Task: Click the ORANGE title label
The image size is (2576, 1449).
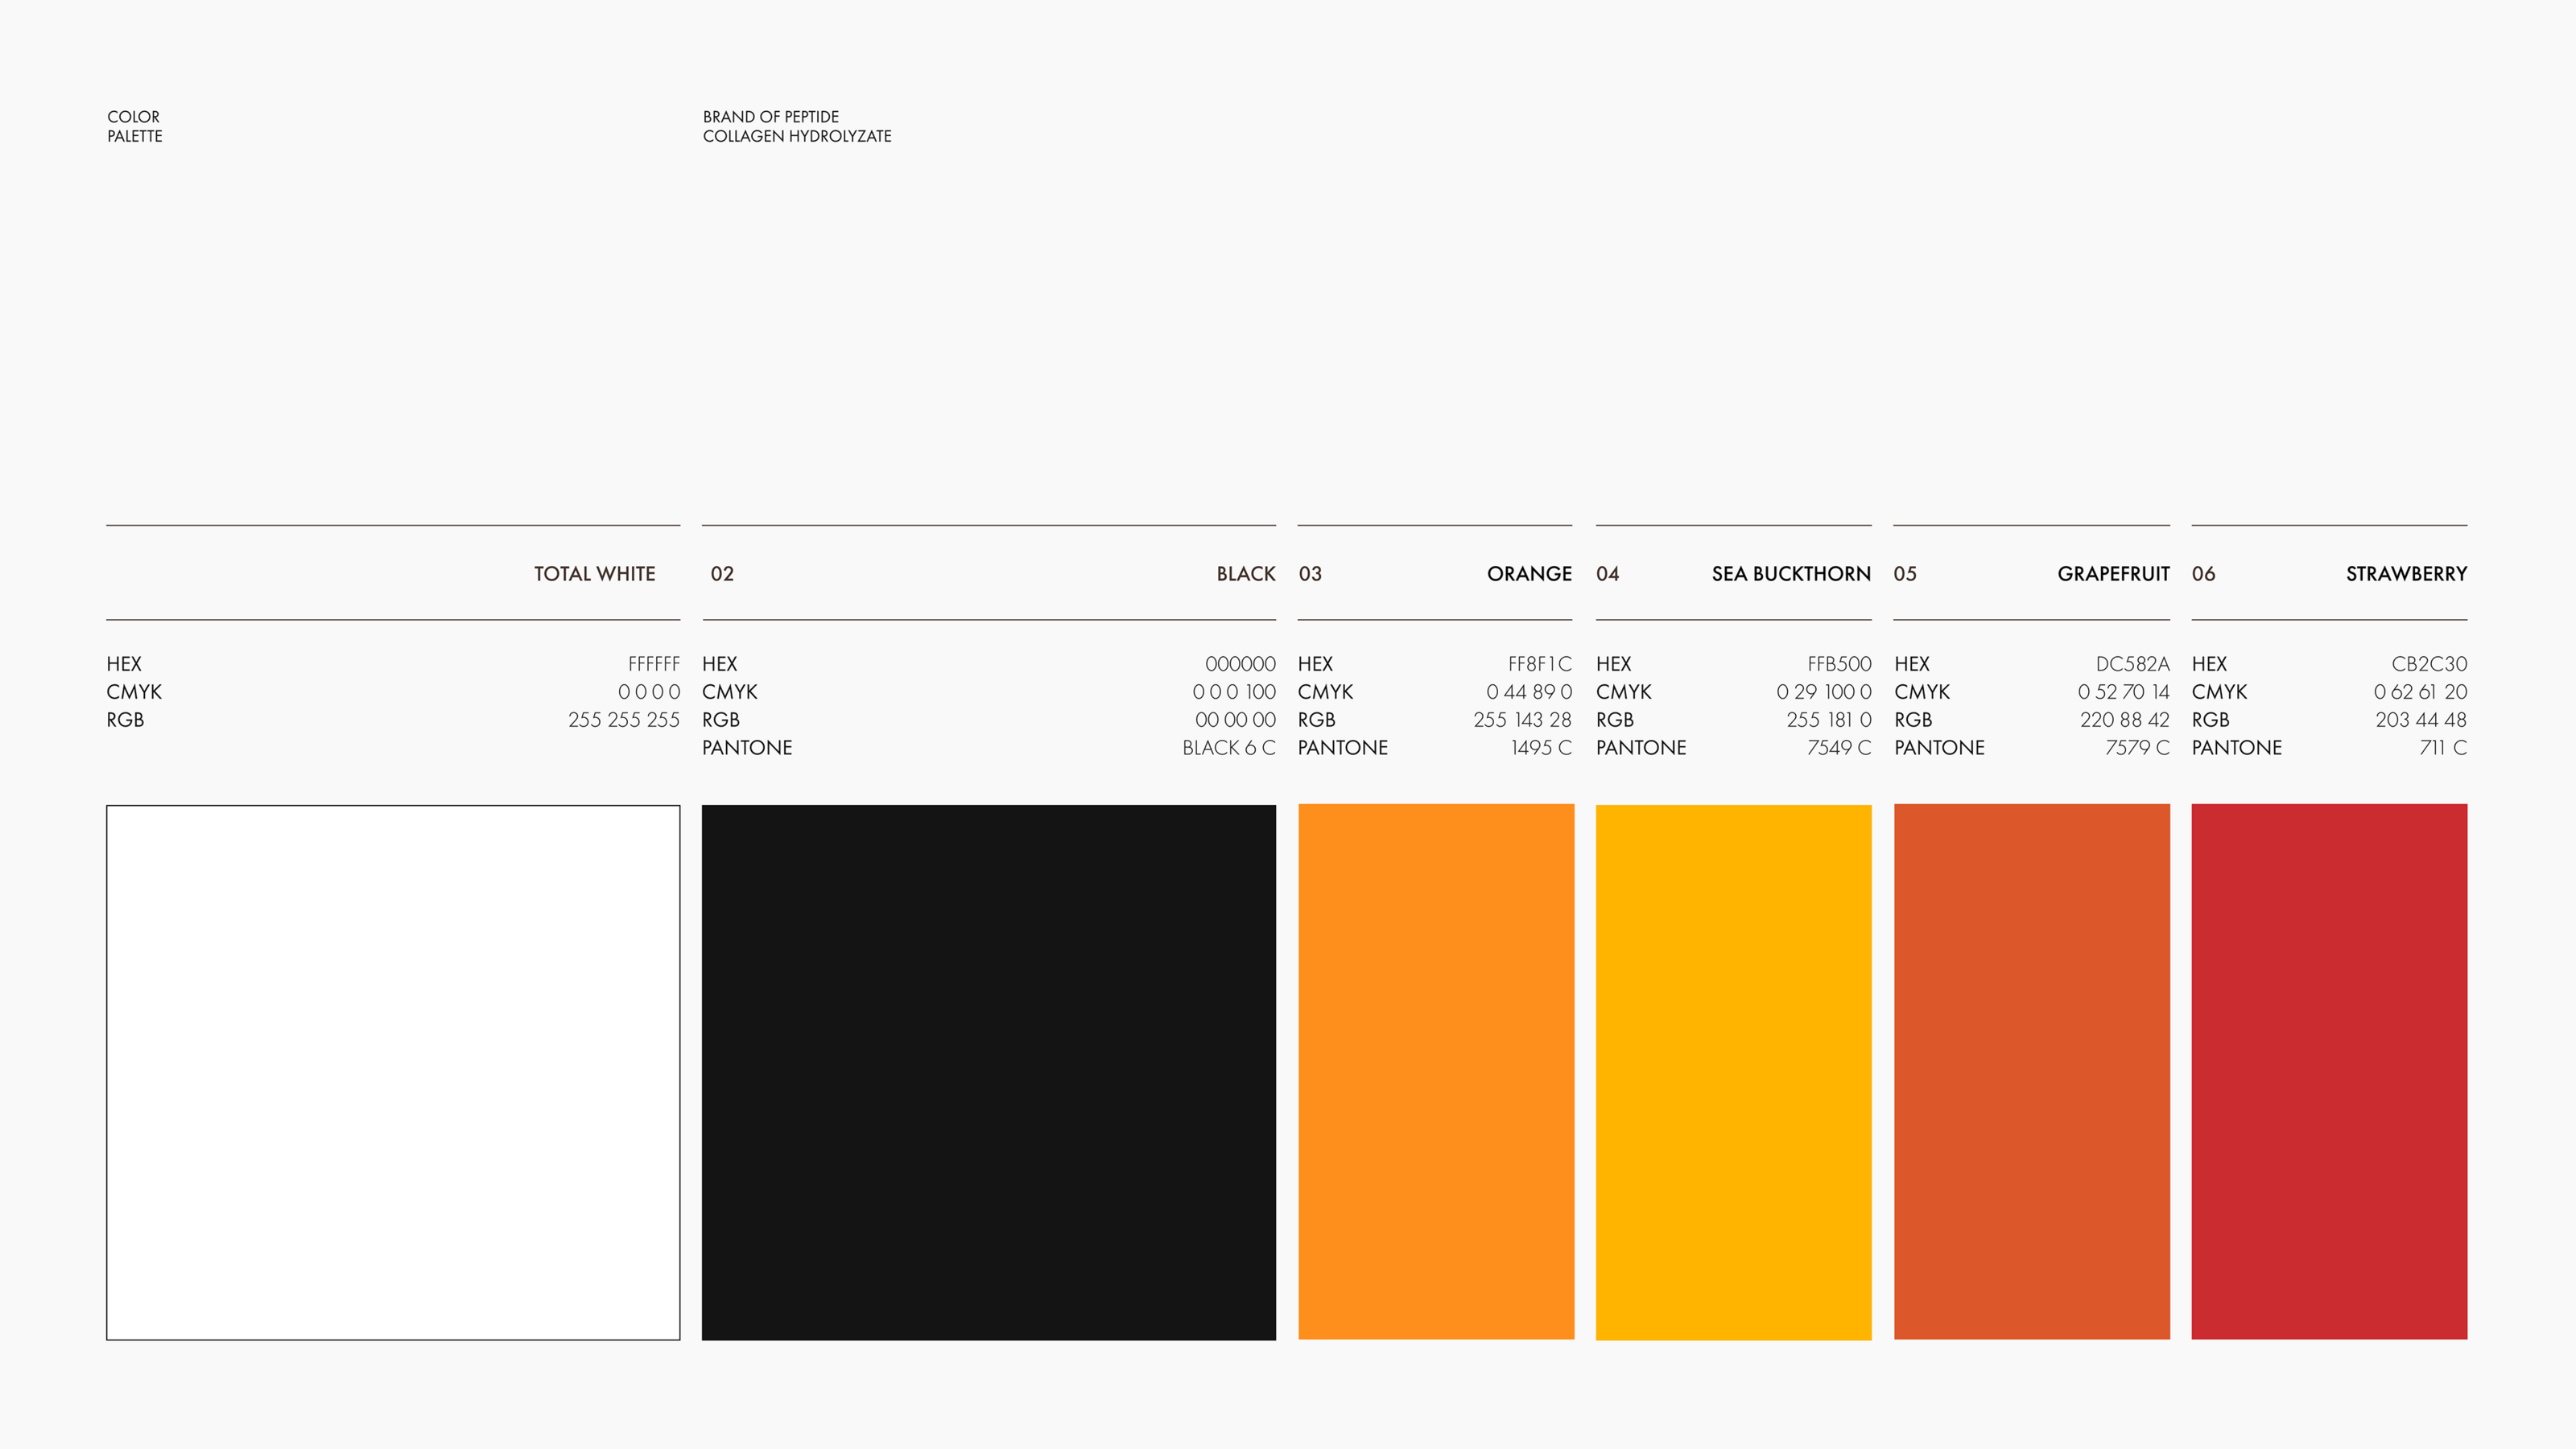Action: click(1528, 574)
